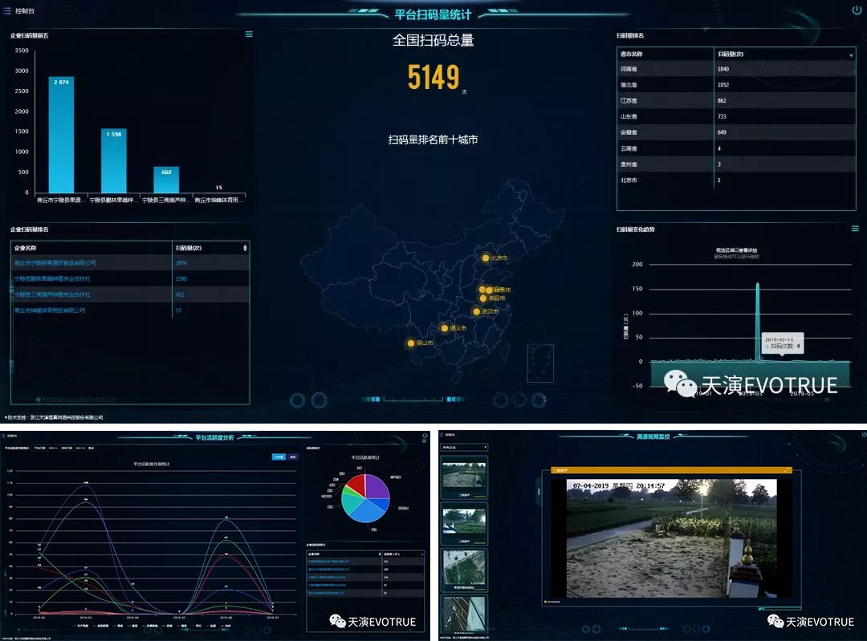Expand the video player window's top-right corner icon
The height and width of the screenshot is (641, 867).
(787, 470)
